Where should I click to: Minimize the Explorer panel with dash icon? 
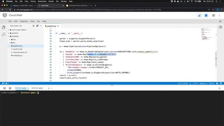coord(41,26)
